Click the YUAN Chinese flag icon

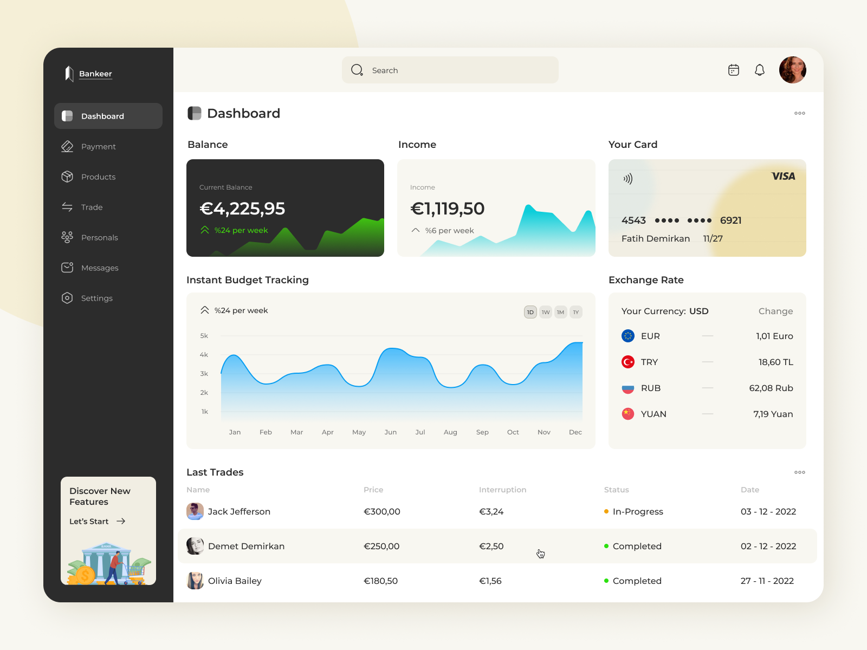click(x=628, y=414)
